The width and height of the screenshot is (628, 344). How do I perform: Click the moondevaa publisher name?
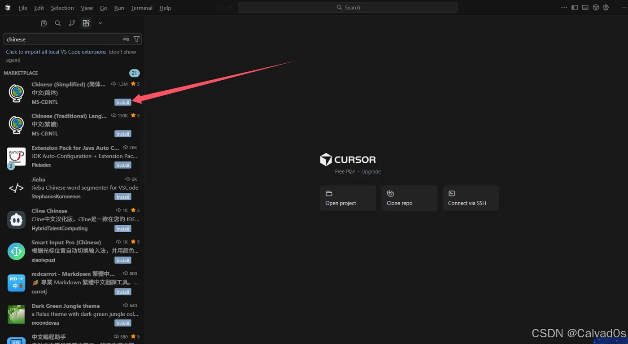[45, 323]
